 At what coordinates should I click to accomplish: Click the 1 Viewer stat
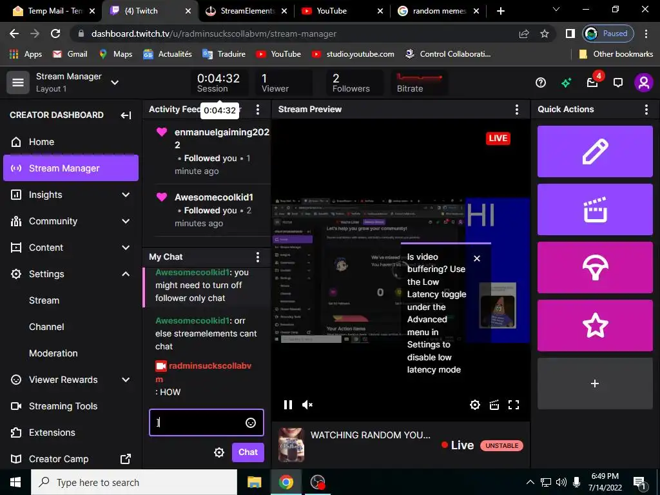coord(284,82)
